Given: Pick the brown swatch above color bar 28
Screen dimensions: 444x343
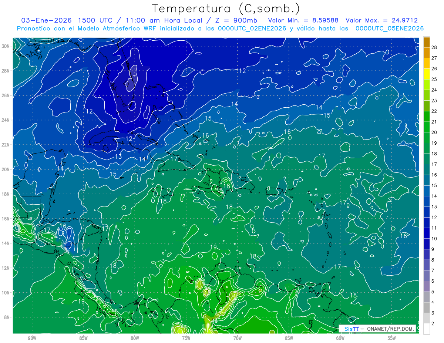Looking at the screenshot, I should (x=427, y=43).
